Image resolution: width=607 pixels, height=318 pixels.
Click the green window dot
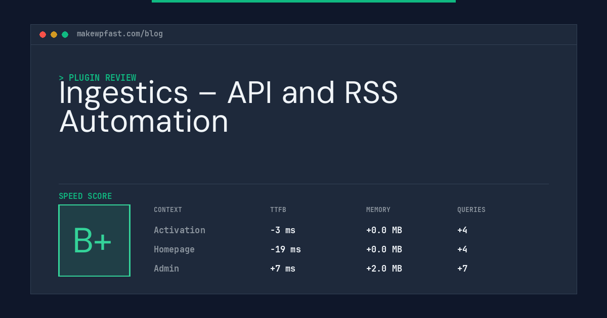pyautogui.click(x=65, y=34)
